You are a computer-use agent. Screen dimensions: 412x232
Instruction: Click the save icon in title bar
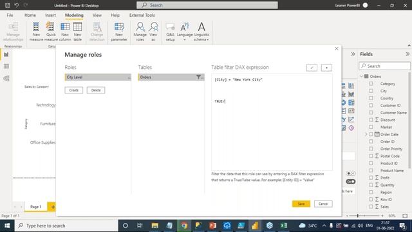8,5
